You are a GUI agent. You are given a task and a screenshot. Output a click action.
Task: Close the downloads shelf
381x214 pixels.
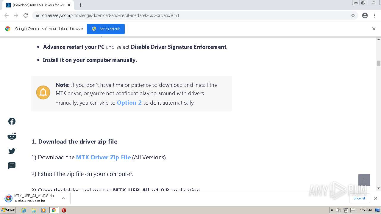tap(376, 198)
